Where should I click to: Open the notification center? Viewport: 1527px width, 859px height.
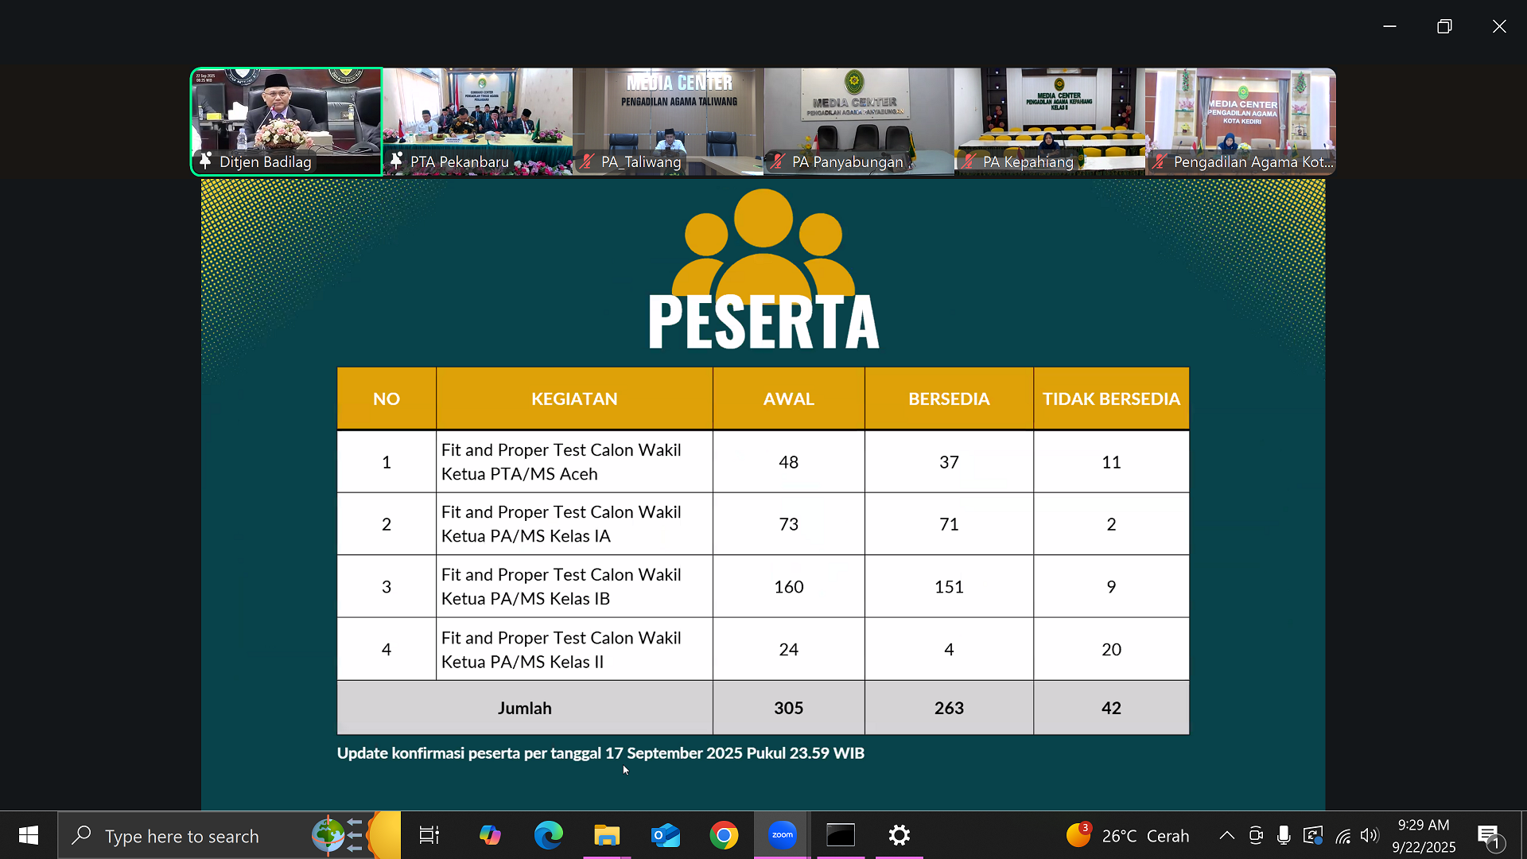[x=1488, y=835]
